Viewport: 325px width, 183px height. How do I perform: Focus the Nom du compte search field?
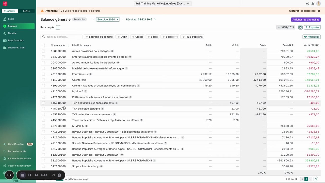click(x=61, y=37)
